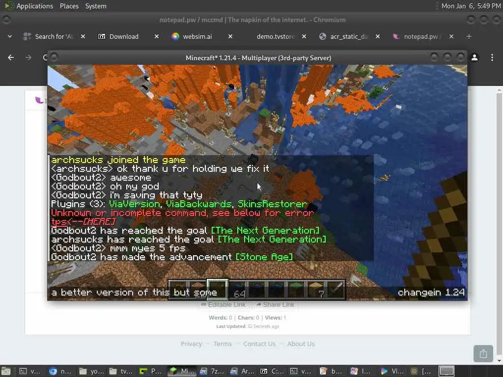This screenshot has height=377, width=503.
Task: Open the "7z..." taskbar item
Action: 211,371
